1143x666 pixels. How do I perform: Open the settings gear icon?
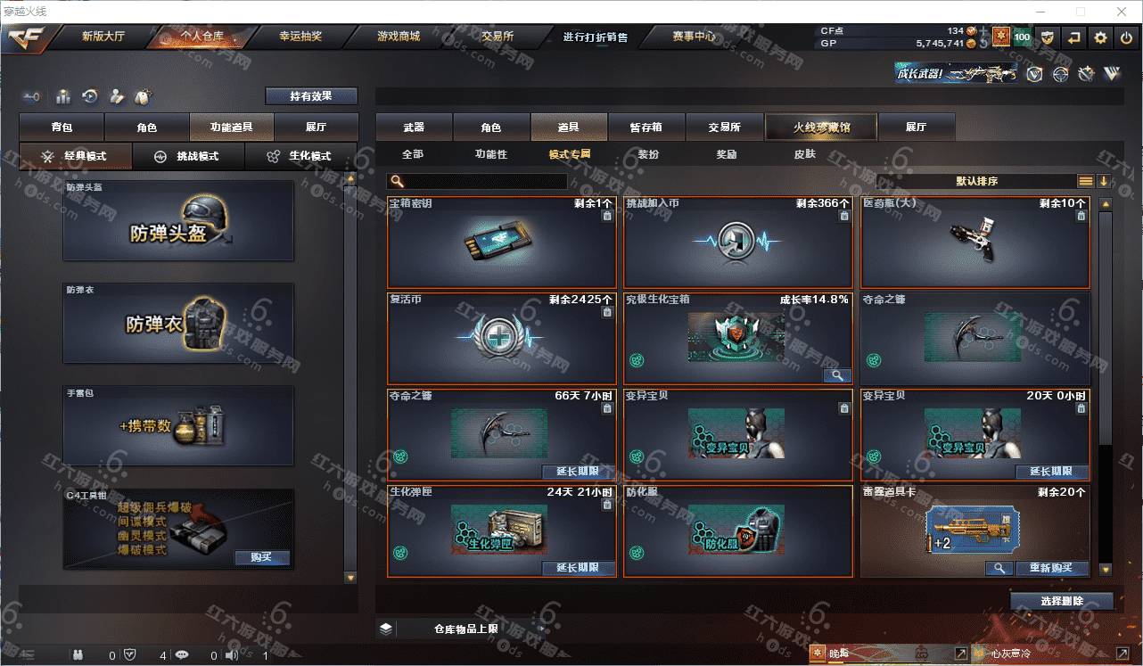tap(1100, 37)
